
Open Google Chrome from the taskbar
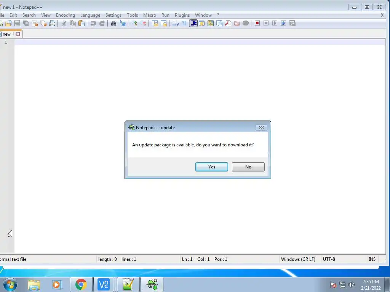click(x=81, y=284)
